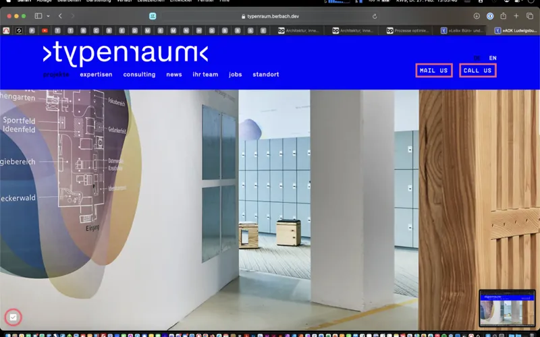The image size is (540, 337).
Task: Open the 'expertisen' navigation menu
Action: click(x=96, y=75)
